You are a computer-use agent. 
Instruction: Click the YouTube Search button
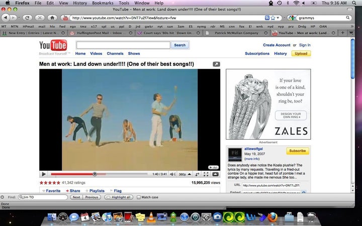tap(180, 45)
